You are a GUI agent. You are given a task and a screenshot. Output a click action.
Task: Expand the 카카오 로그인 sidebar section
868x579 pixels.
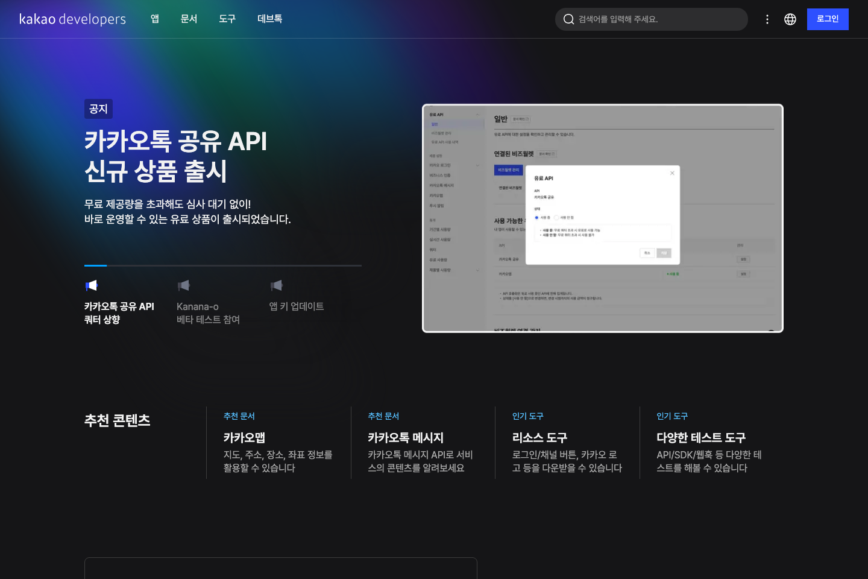click(477, 165)
